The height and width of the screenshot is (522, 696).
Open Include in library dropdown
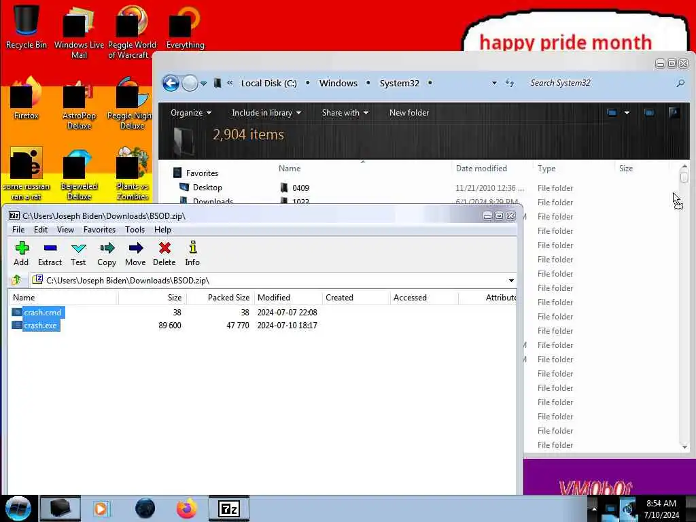click(x=266, y=113)
